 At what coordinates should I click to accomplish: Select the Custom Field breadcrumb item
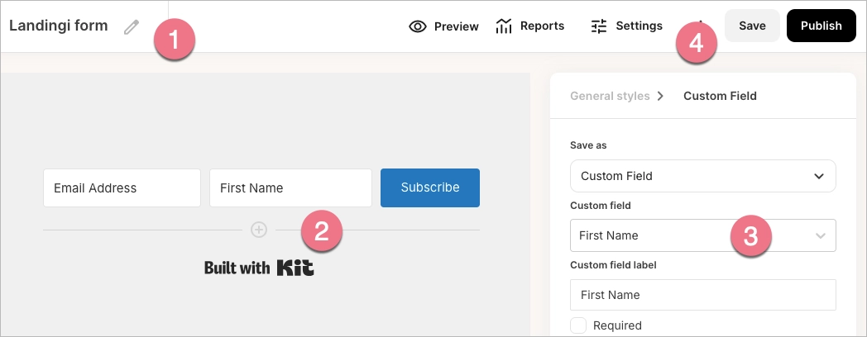pyautogui.click(x=720, y=96)
